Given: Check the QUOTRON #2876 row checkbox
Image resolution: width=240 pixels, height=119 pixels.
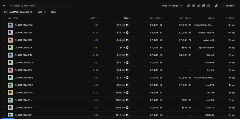Looking at the screenshot, I should coord(4,25).
